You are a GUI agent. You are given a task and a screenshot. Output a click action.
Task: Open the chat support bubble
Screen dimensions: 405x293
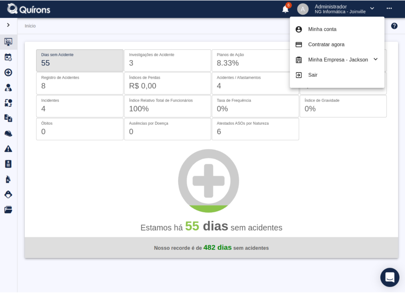(x=389, y=277)
